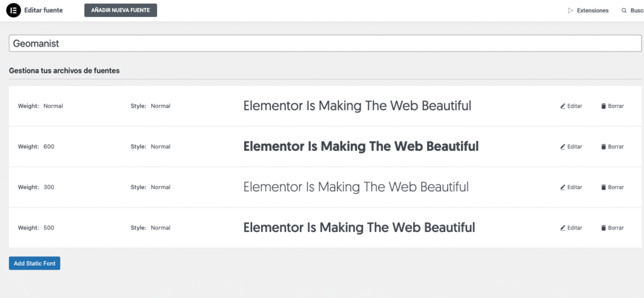Select the Normal weight preview sentence
Viewport: 644px width, 298px height.
click(357, 106)
